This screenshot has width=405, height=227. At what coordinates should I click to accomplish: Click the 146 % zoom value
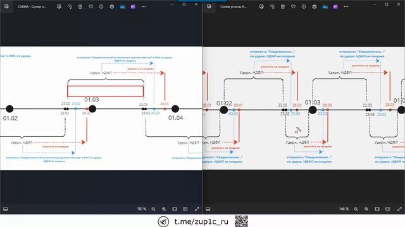(344, 209)
